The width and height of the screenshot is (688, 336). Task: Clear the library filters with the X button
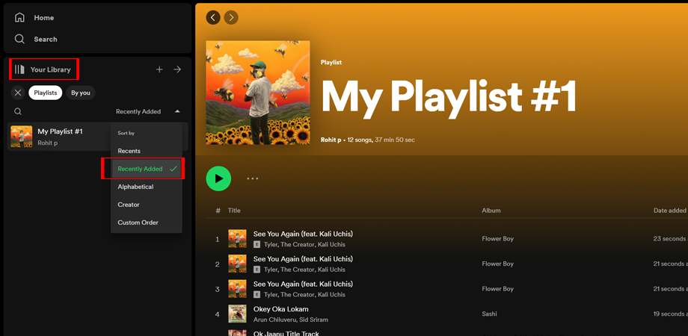tap(17, 93)
